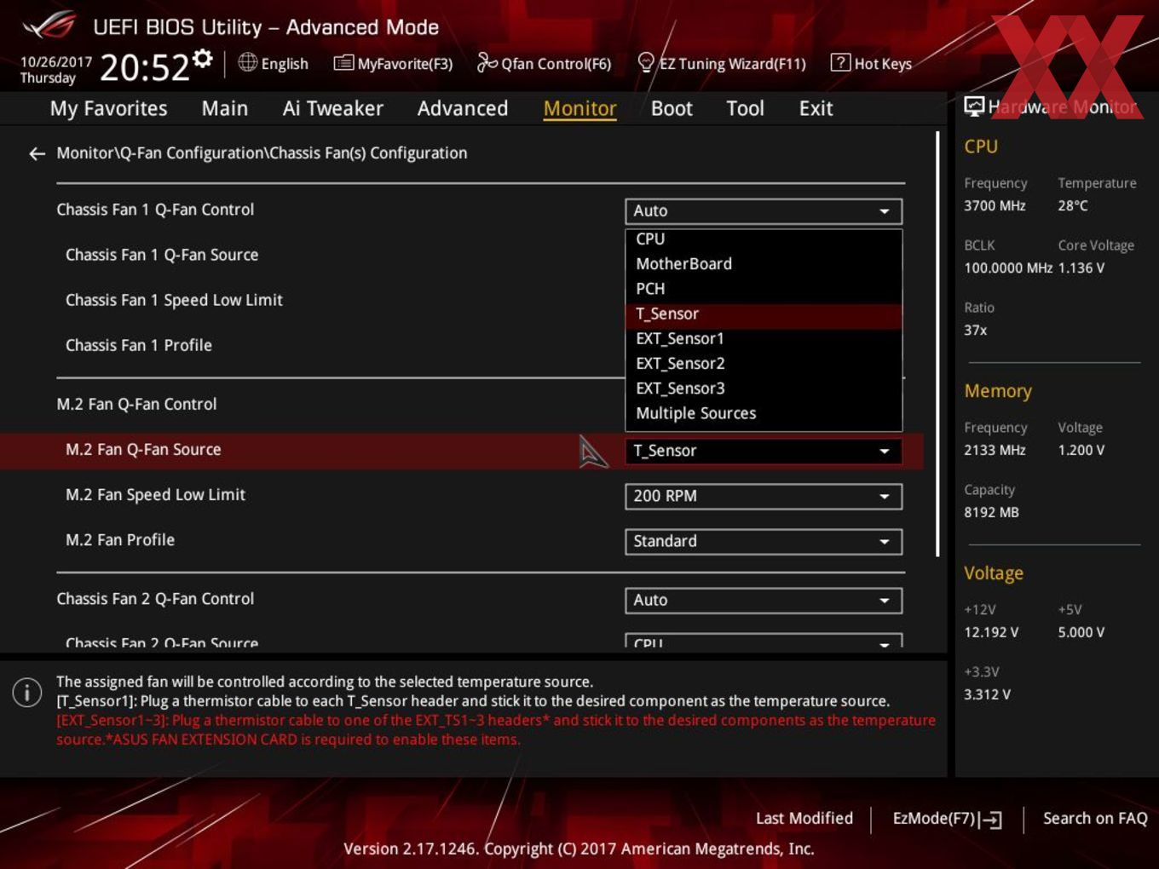Open the M.2 Fan Q-Fan Source dropdown
1159x869 pixels.
(764, 451)
